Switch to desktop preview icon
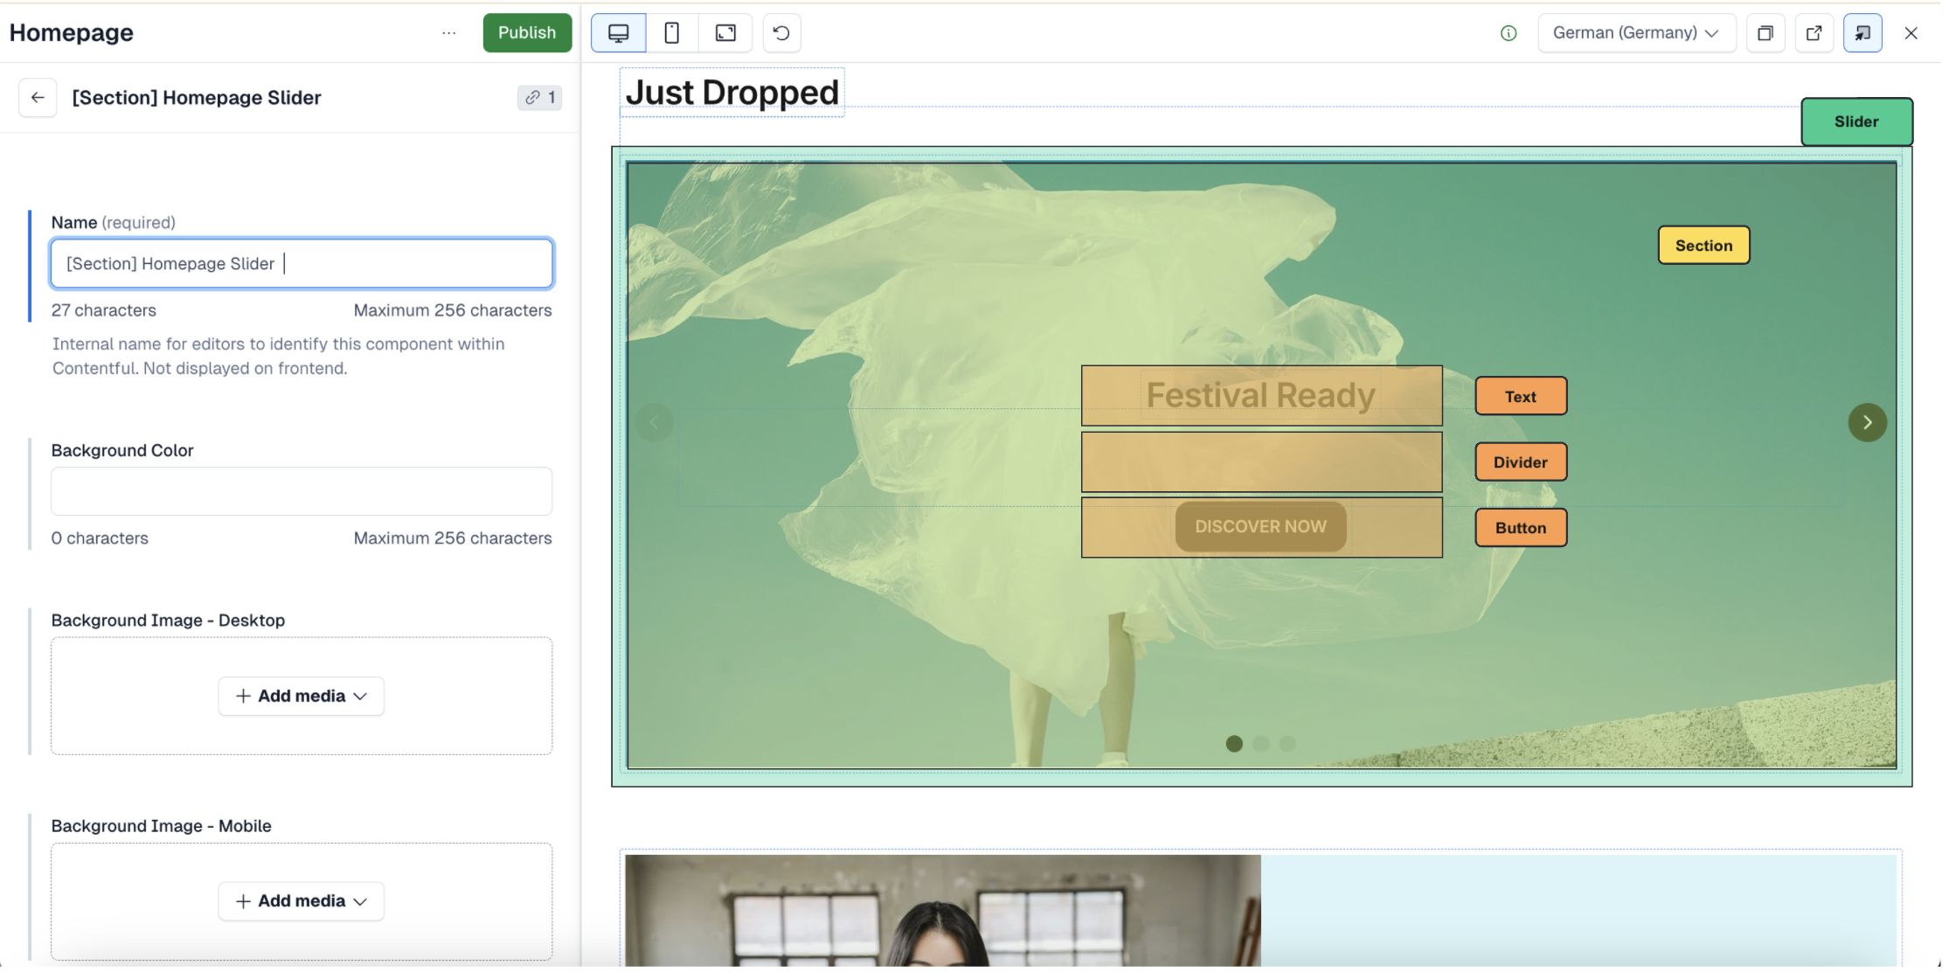The image size is (1949, 972). [x=619, y=33]
